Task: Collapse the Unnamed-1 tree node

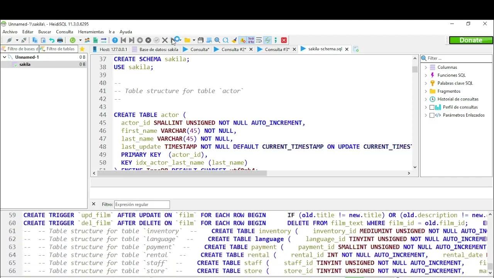Action: [4, 57]
